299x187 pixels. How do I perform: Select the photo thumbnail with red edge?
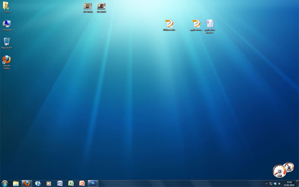[101, 8]
